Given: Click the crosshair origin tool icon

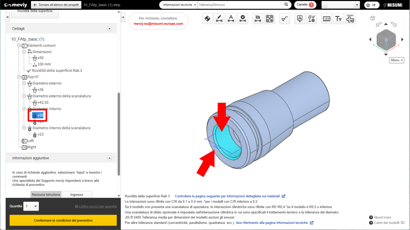Looking at the screenshot, I should click(207, 19).
